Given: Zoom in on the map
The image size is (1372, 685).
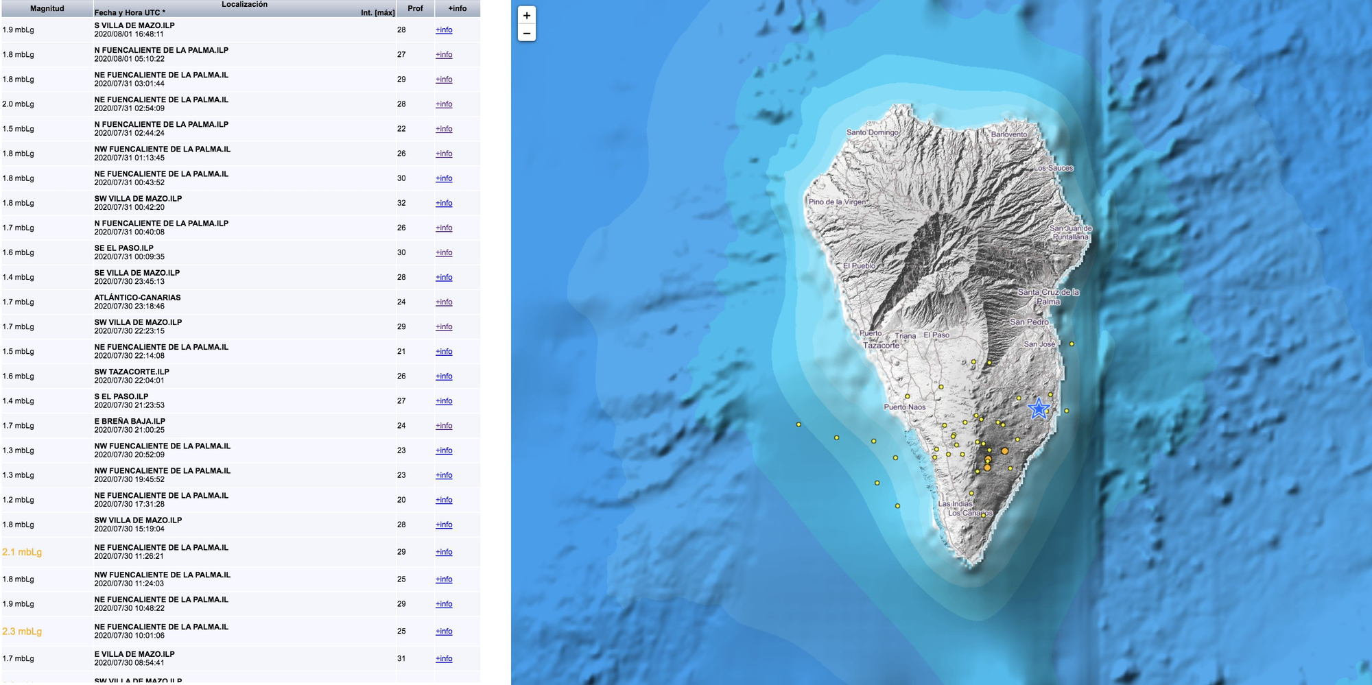Looking at the screenshot, I should pos(527,16).
